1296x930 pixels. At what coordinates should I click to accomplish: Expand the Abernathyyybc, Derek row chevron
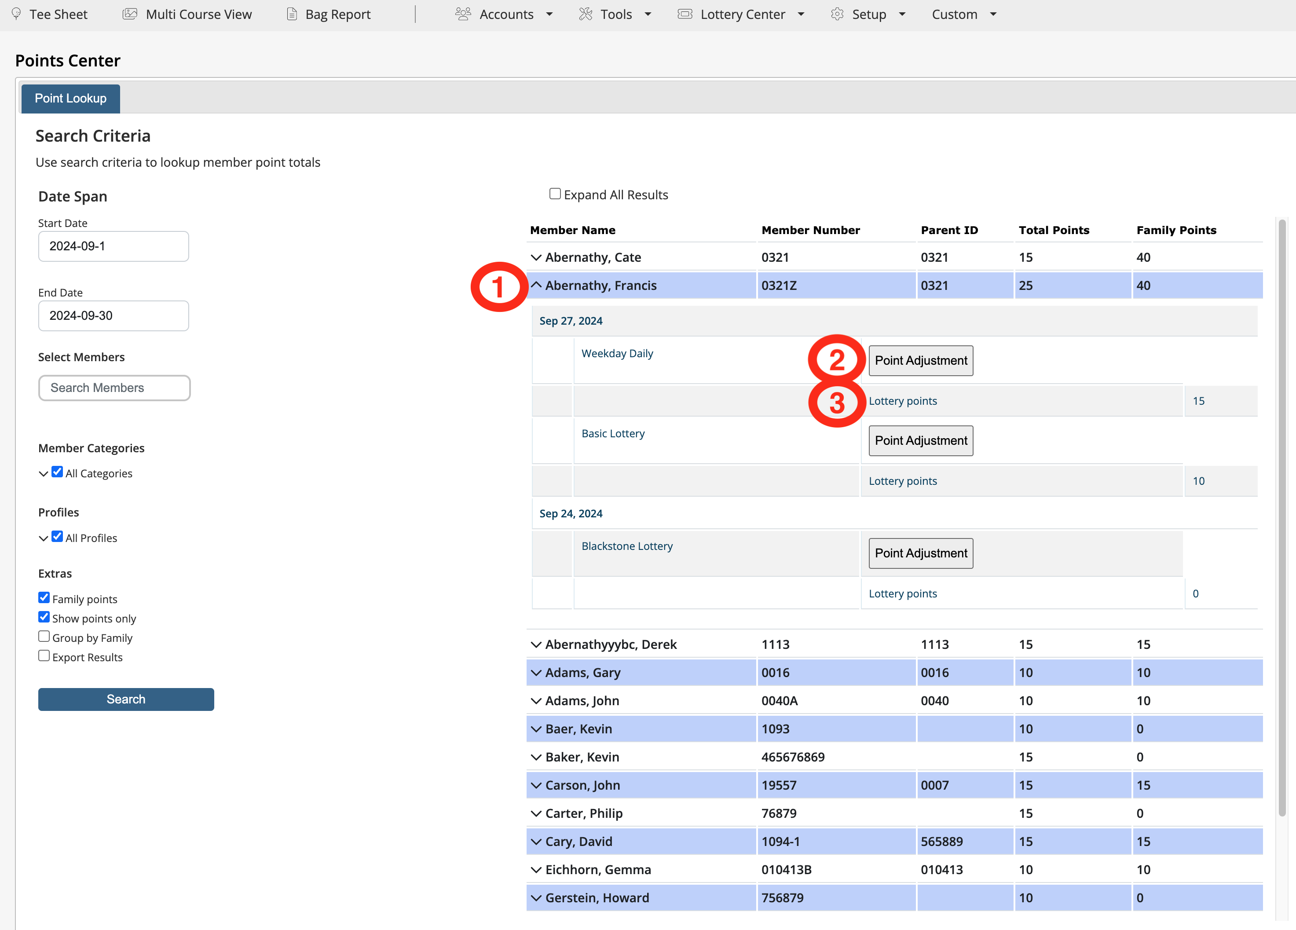coord(536,644)
